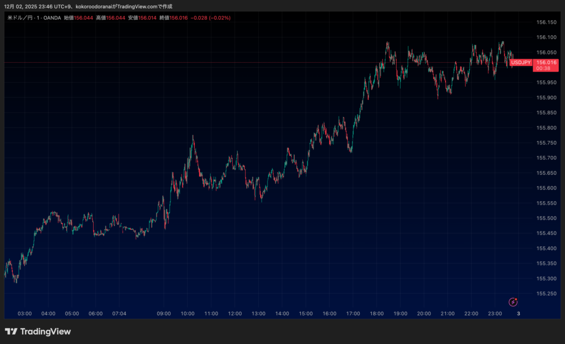Click the red 156.016 current price tag
The height and width of the screenshot is (344, 565).
click(545, 63)
